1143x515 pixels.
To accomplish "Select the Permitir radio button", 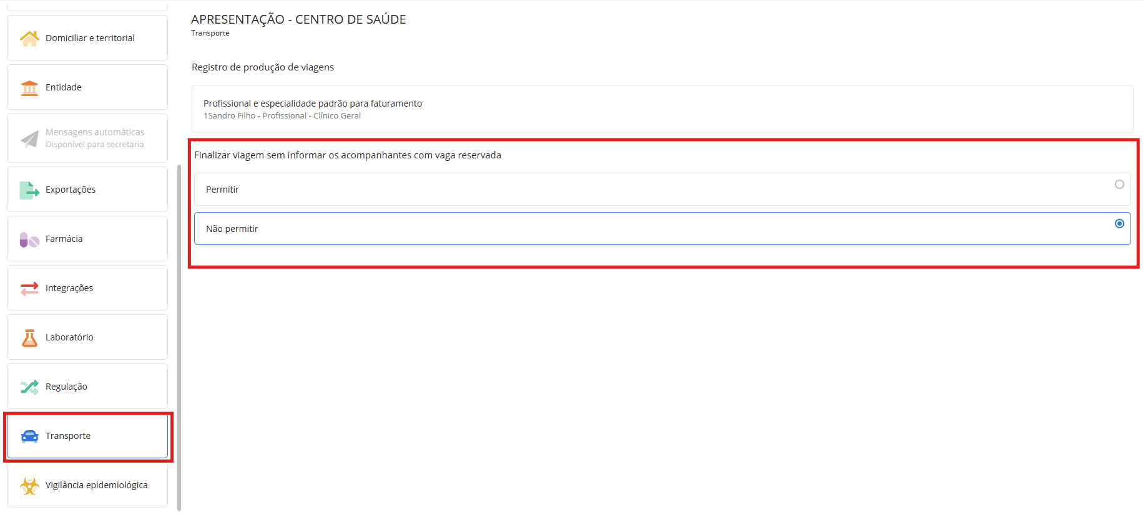I will pos(1119,185).
